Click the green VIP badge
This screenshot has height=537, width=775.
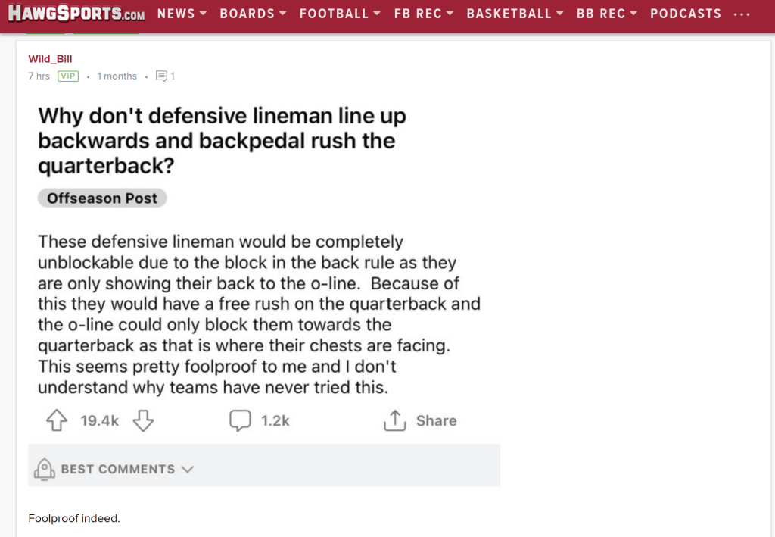point(68,76)
